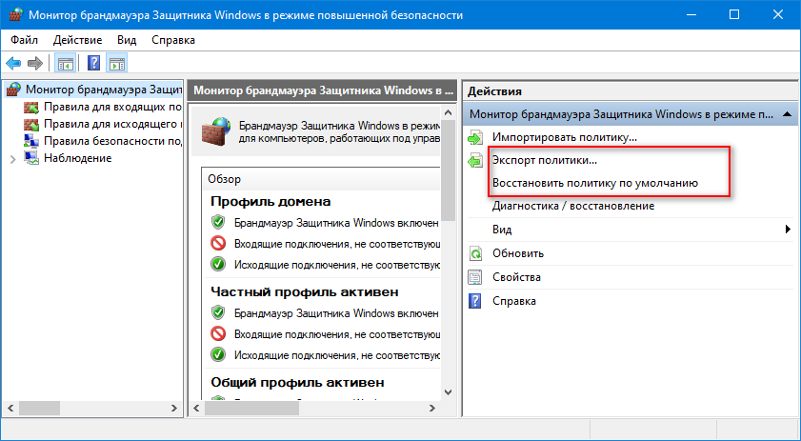This screenshot has height=441, width=801.
Task: Open the Вид menu in menu bar
Action: pos(127,40)
